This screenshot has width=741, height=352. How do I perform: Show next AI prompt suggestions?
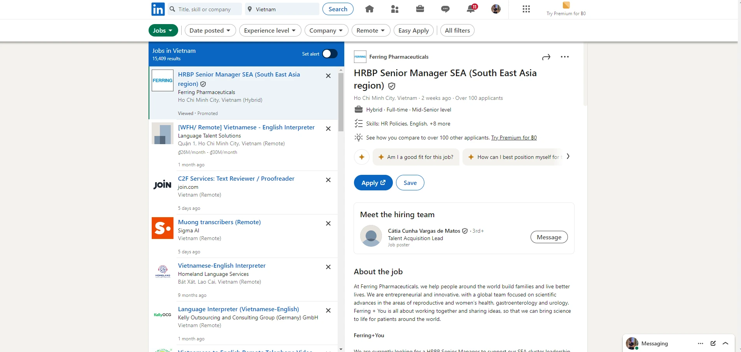[568, 157]
